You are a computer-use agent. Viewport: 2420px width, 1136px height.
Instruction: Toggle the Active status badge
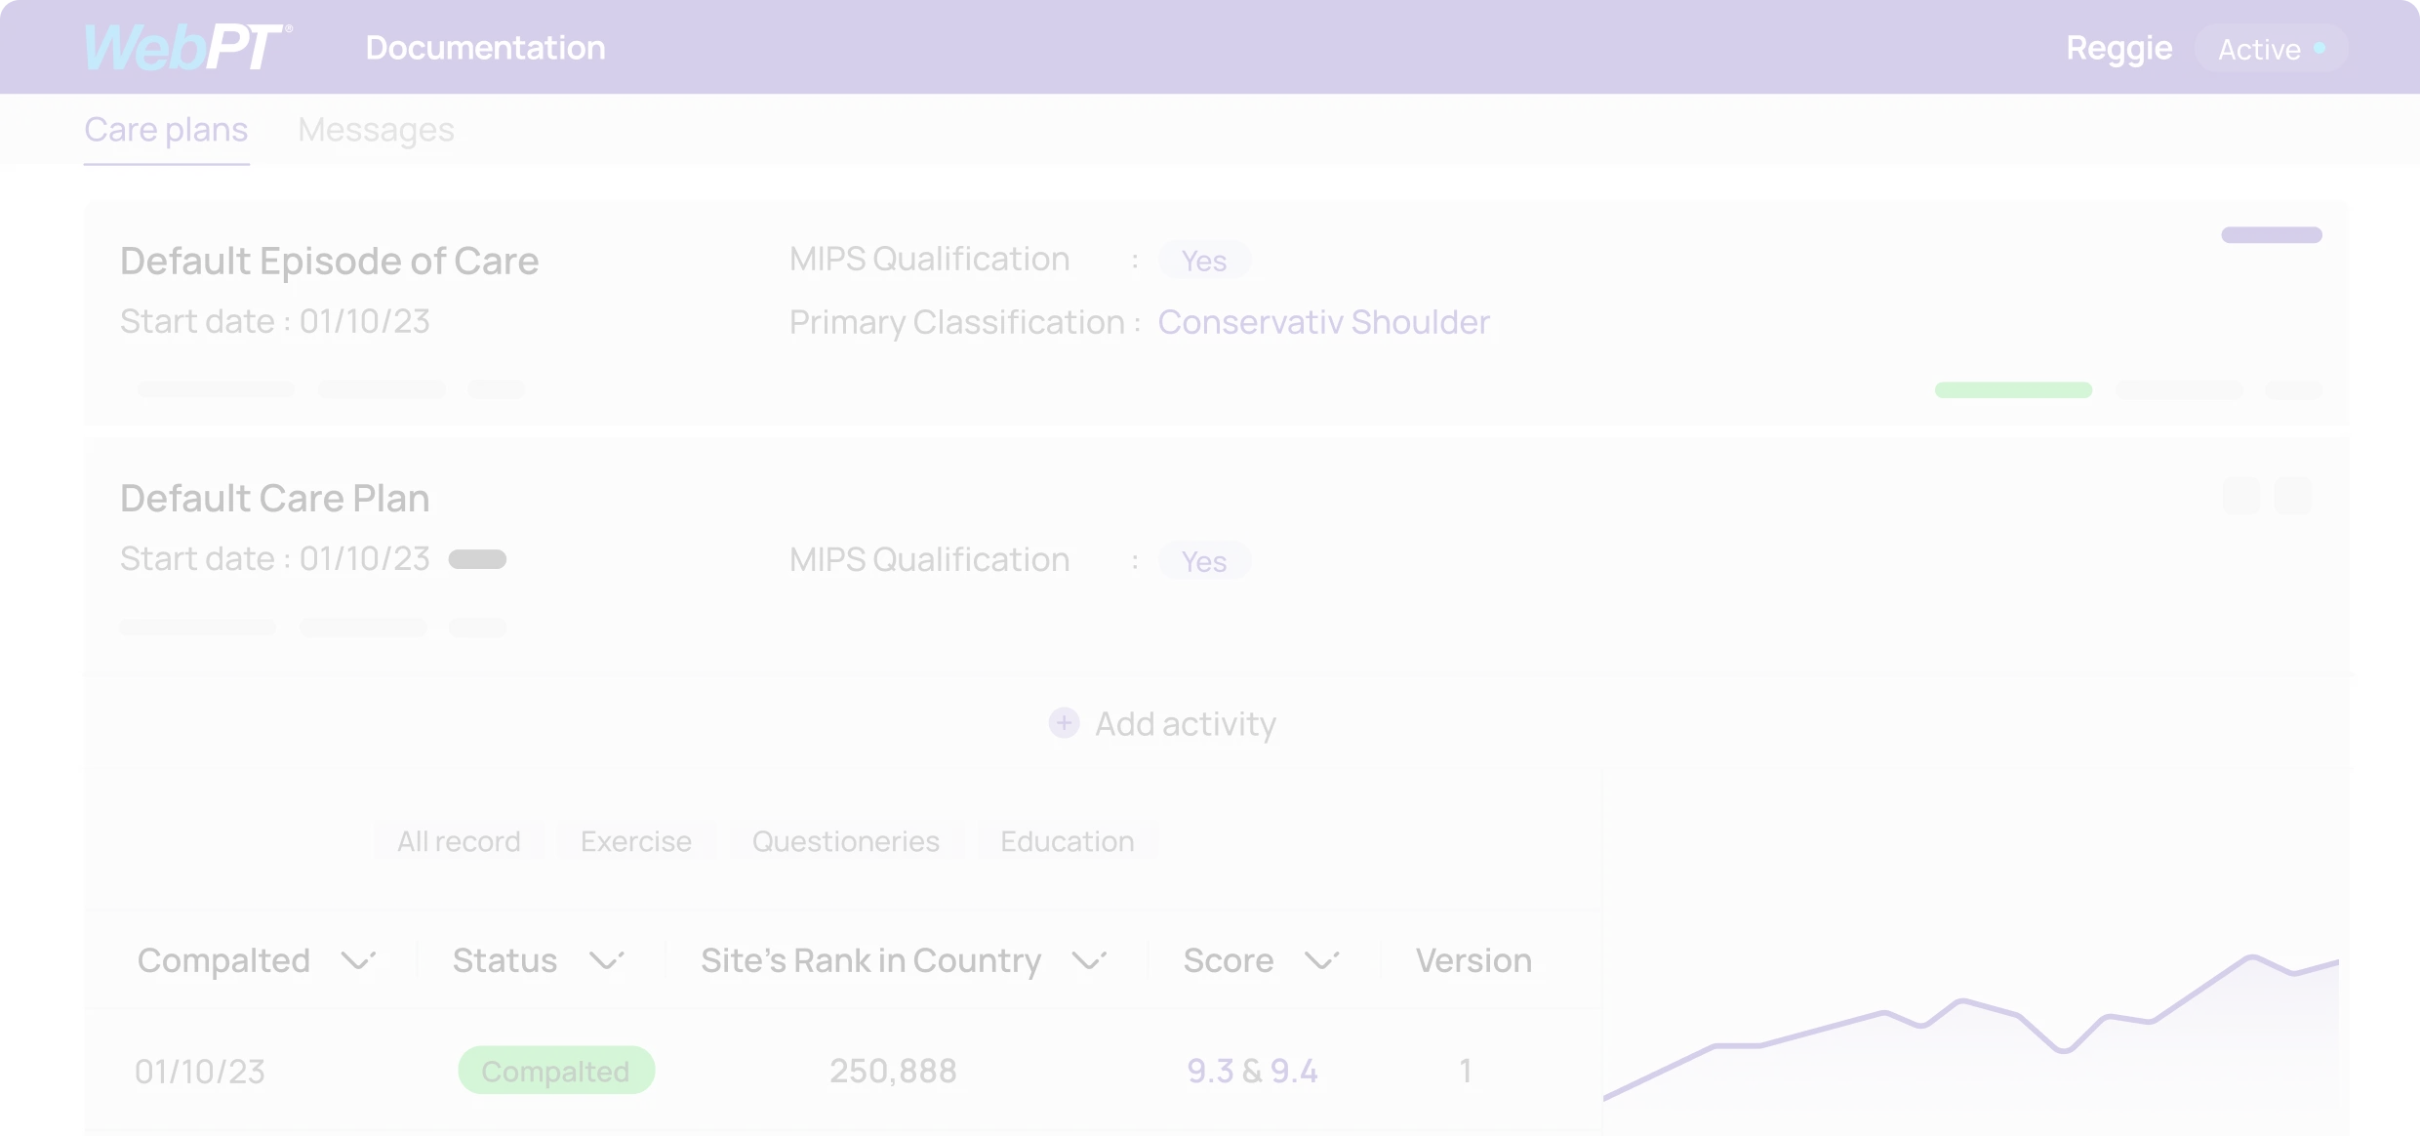tap(2269, 47)
